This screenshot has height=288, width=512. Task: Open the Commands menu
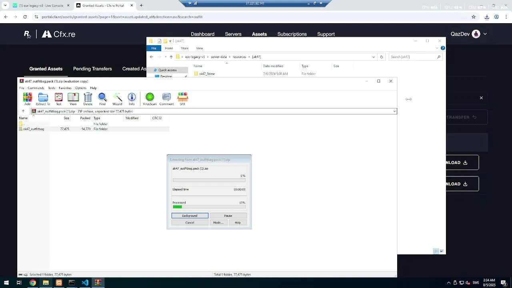click(36, 88)
